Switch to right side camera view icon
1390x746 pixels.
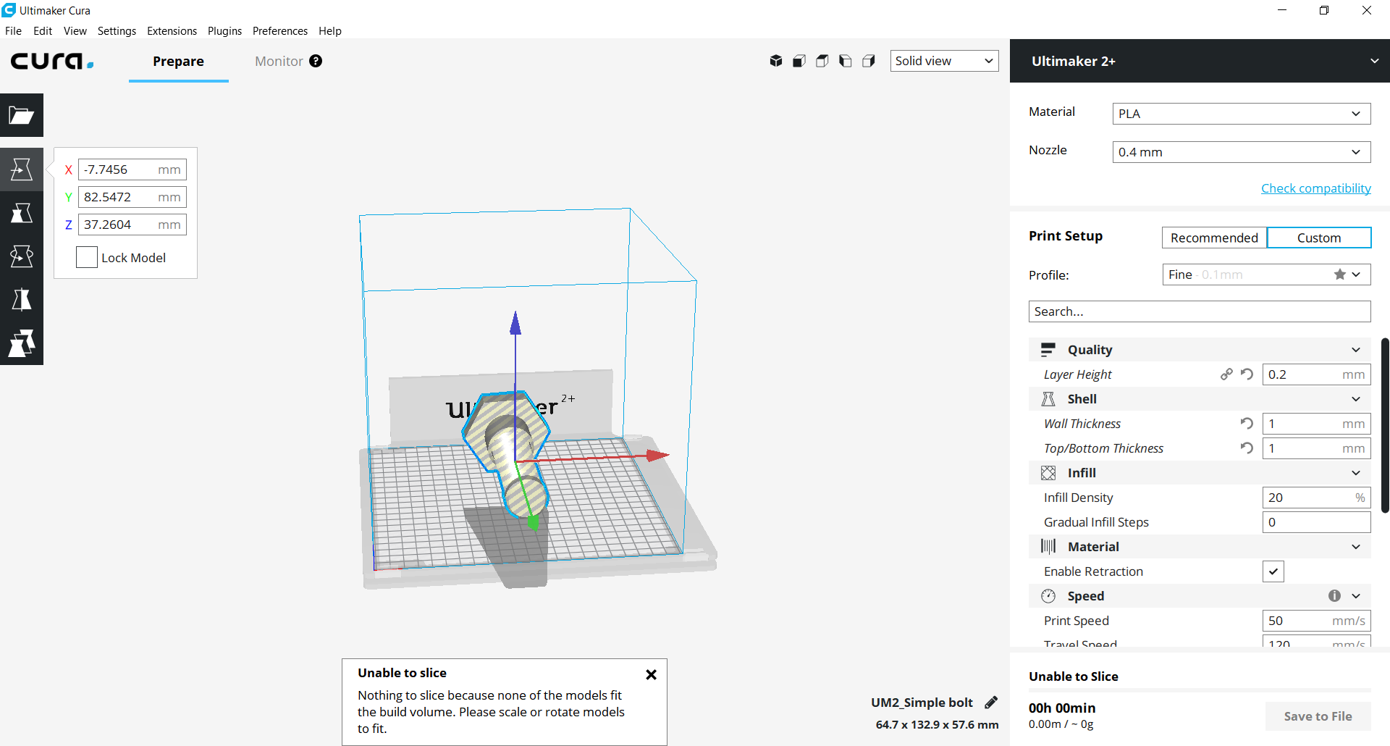(x=869, y=61)
